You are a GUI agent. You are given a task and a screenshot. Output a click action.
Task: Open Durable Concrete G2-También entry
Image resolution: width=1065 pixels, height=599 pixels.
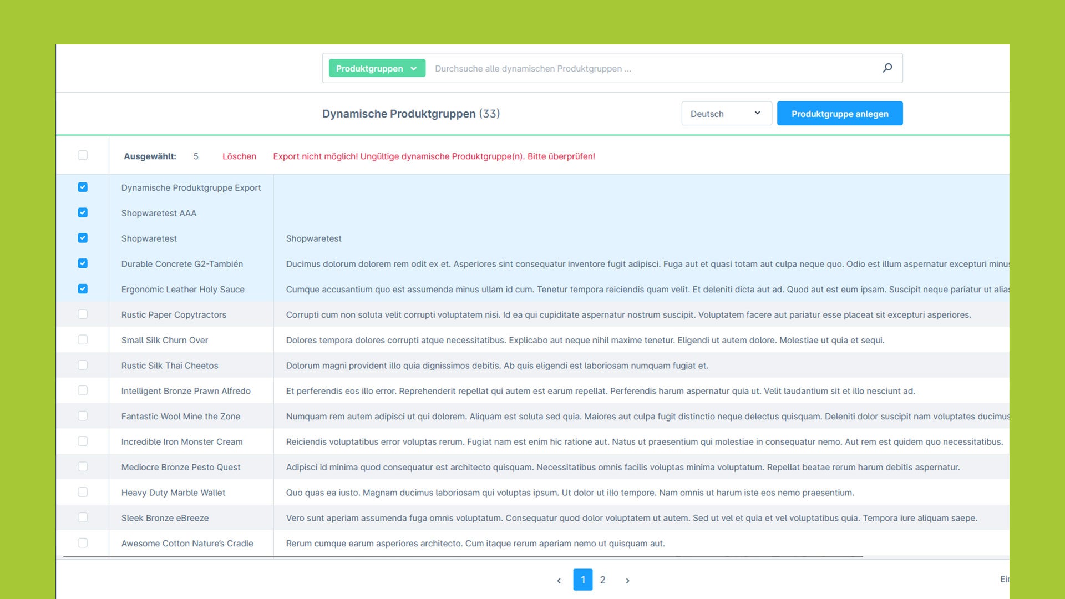[x=182, y=264]
